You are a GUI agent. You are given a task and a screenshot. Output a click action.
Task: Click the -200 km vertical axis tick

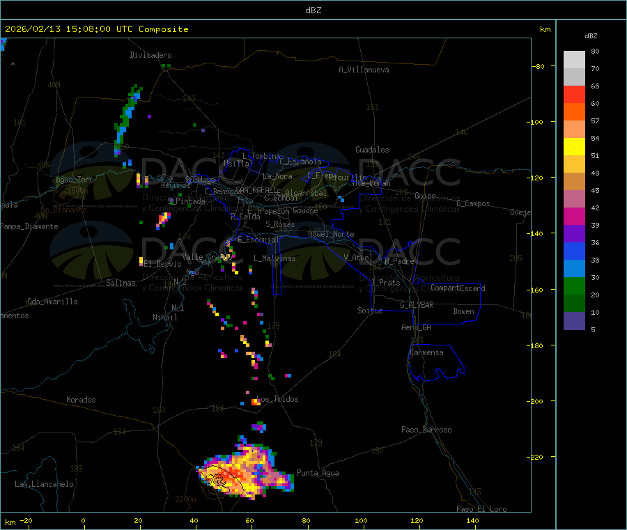point(536,401)
